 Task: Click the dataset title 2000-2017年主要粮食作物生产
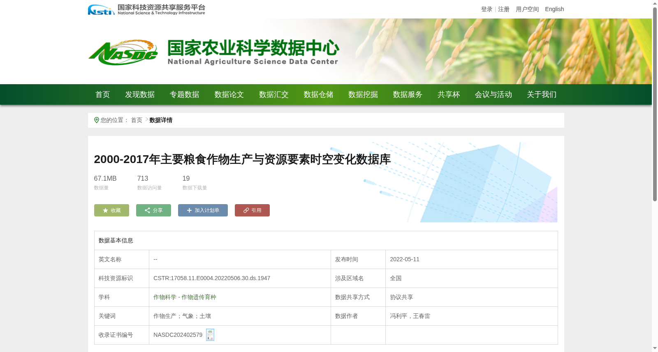(x=242, y=159)
